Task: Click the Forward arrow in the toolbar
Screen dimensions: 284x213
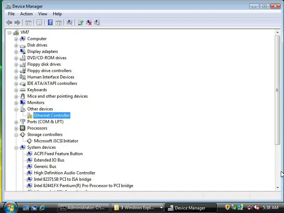Action: [x=17, y=23]
